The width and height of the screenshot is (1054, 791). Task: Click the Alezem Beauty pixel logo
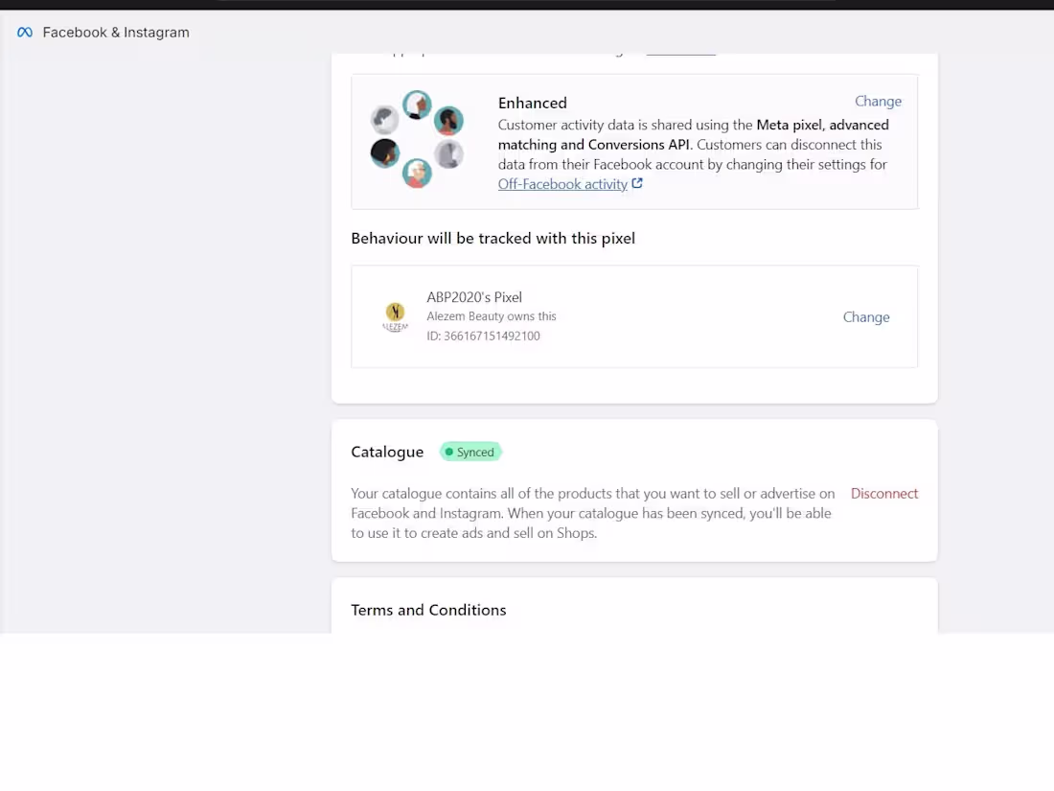coord(395,316)
